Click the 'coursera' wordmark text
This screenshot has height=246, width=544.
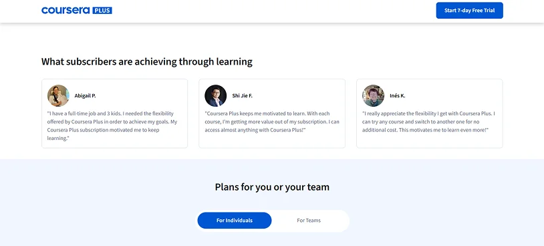[66, 11]
